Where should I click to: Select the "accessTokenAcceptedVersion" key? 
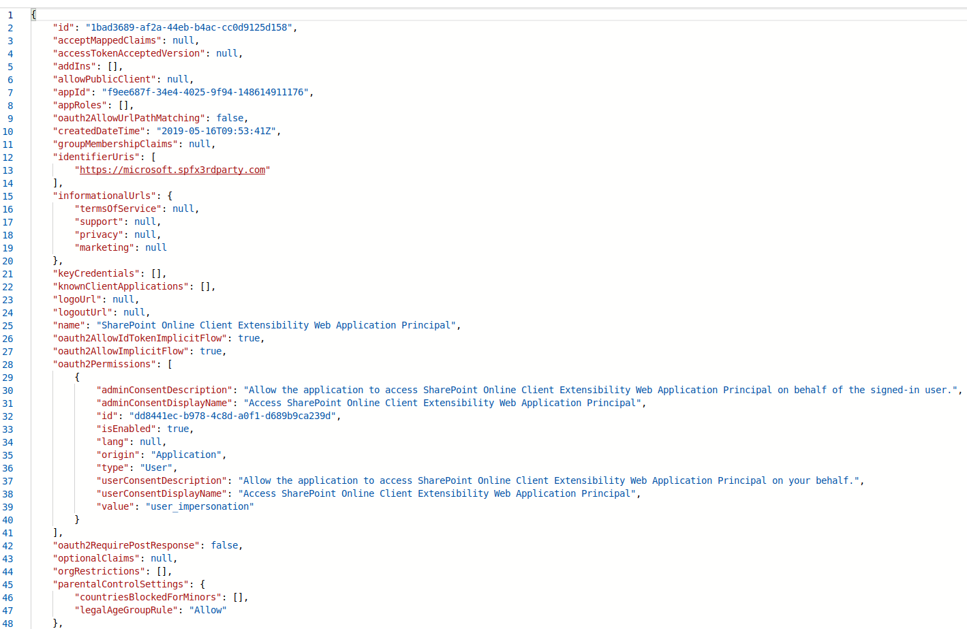coord(129,53)
